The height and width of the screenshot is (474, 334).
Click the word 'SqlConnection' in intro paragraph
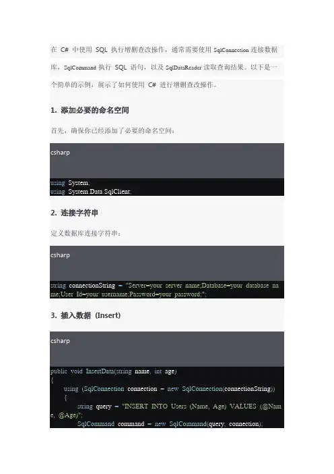pyautogui.click(x=231, y=50)
